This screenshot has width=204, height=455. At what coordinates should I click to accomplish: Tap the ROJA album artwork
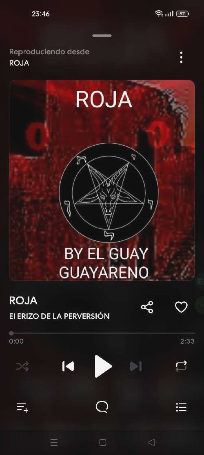click(x=102, y=180)
